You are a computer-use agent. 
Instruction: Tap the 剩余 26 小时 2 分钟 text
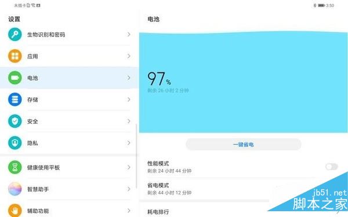[168, 90]
